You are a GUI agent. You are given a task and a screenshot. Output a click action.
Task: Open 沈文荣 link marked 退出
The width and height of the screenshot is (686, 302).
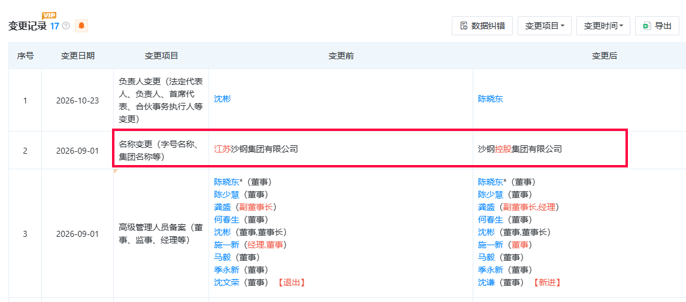[226, 283]
